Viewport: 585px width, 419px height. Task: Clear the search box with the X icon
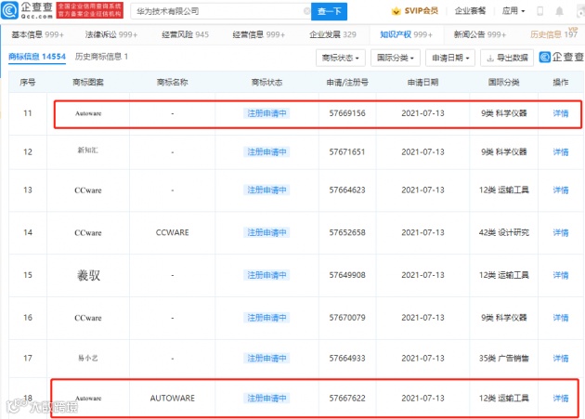point(306,11)
